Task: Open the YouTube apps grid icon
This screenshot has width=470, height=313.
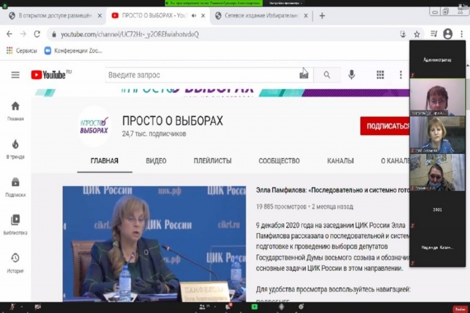Action: coord(380,75)
